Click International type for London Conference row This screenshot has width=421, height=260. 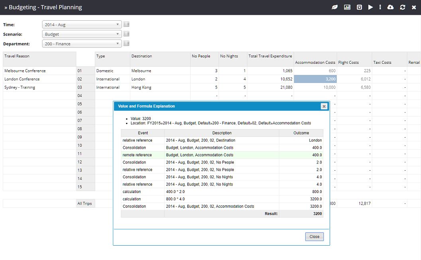(x=112, y=79)
